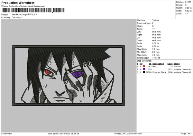The width and height of the screenshot is (193, 136).
Task: Click the purple thread color swatch
Action: point(144,69)
